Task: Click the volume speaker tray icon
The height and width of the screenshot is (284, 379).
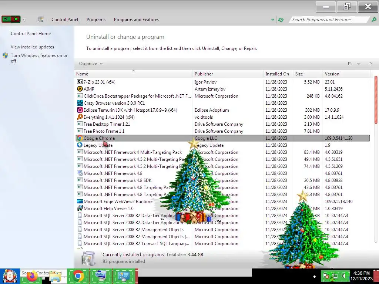Action: point(344,276)
